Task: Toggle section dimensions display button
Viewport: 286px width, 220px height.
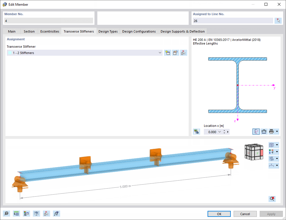Action: (264, 131)
